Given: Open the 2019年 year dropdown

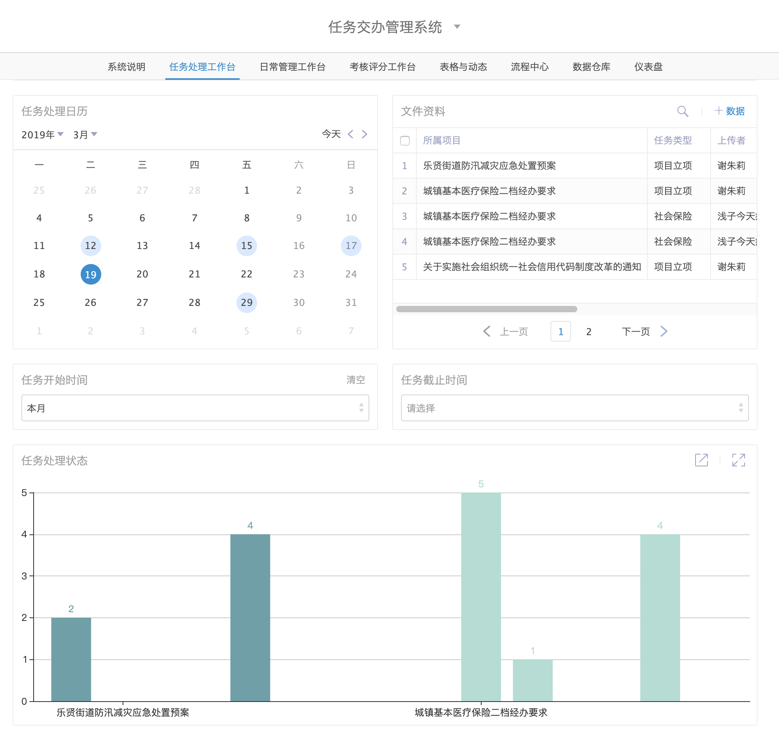Looking at the screenshot, I should [x=42, y=135].
